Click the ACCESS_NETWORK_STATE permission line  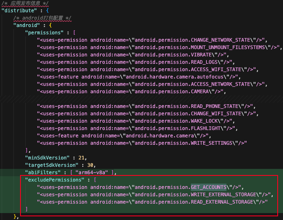[x=152, y=84]
